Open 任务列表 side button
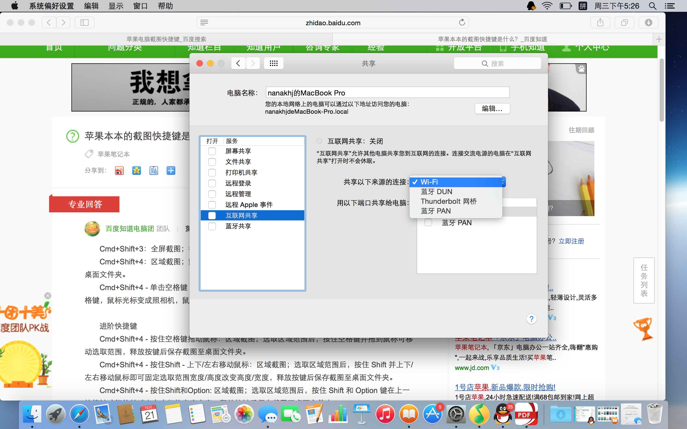The height and width of the screenshot is (429, 687). (644, 280)
